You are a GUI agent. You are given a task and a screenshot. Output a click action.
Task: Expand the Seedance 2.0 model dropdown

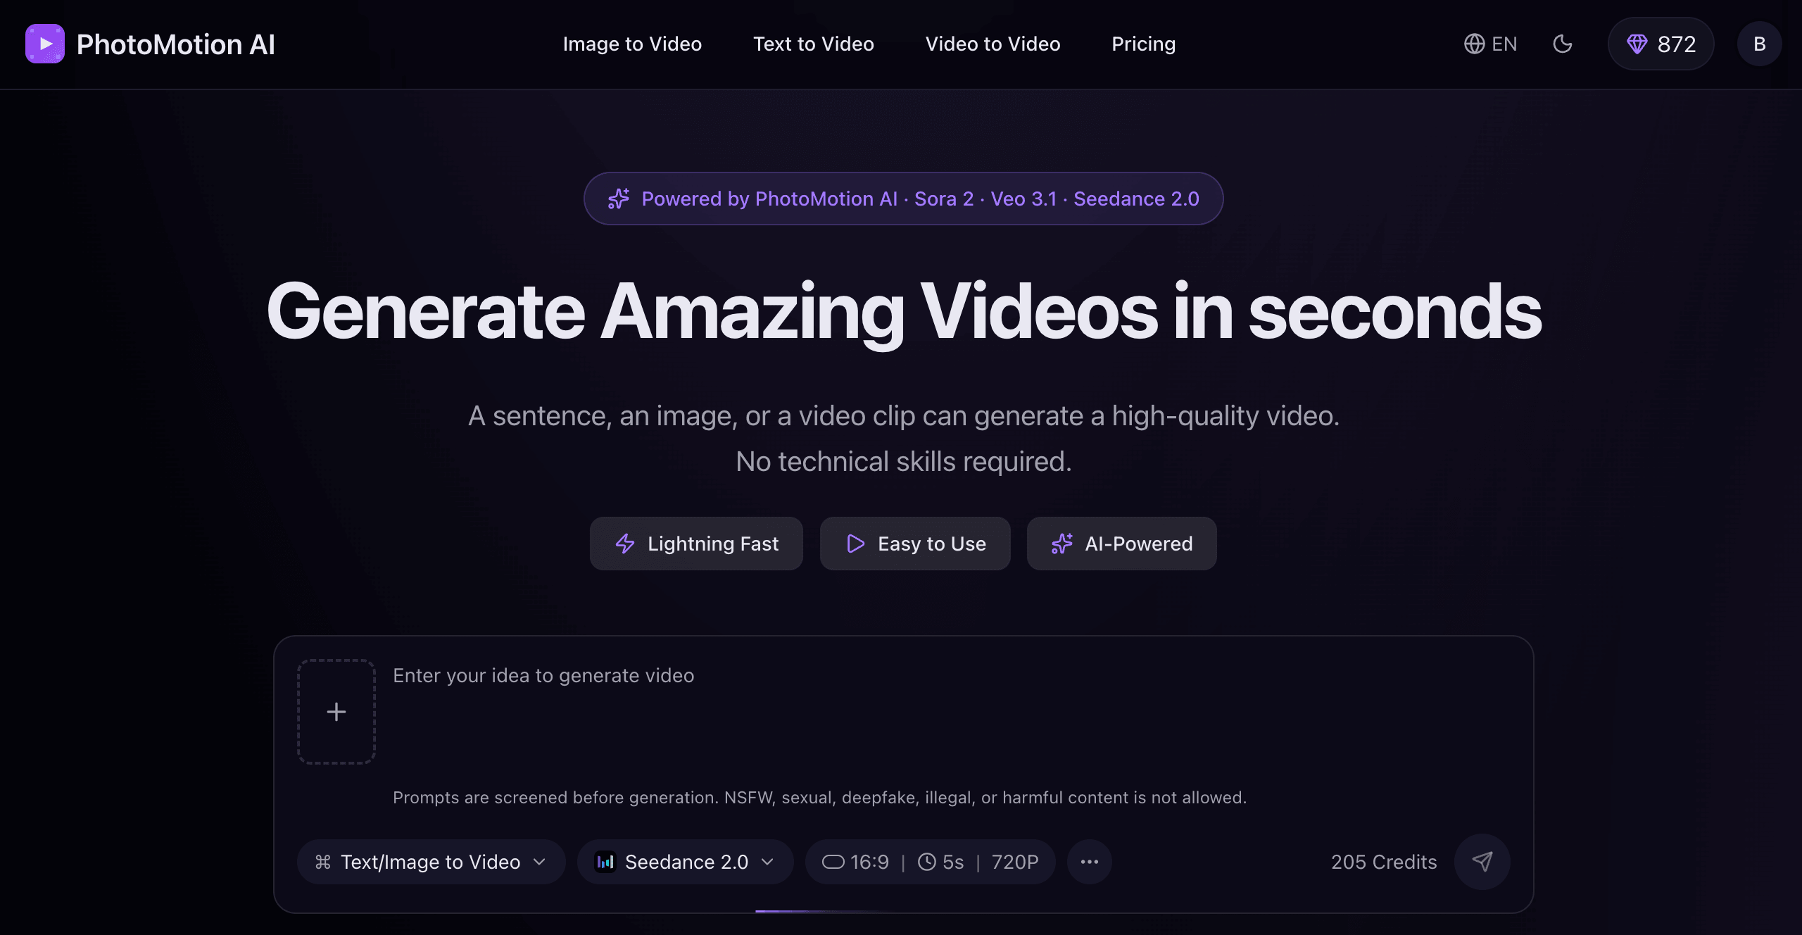[x=686, y=862]
